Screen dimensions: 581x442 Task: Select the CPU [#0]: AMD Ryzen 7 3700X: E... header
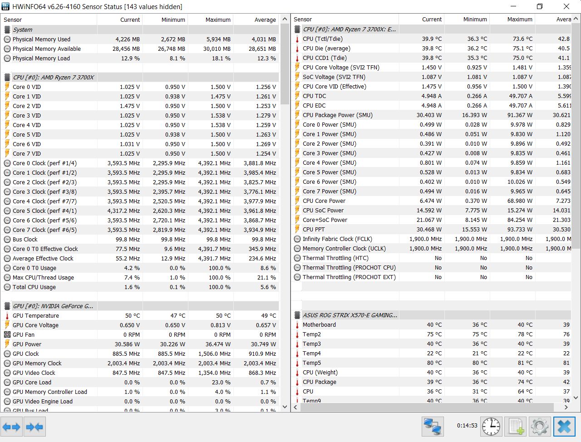point(431,29)
